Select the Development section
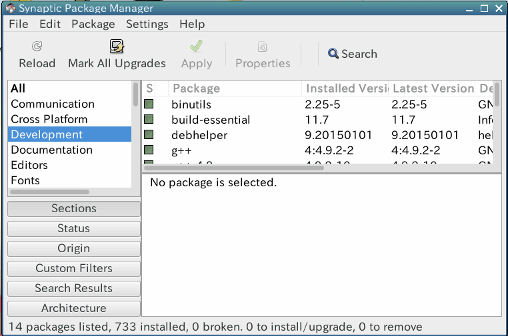 (69, 134)
